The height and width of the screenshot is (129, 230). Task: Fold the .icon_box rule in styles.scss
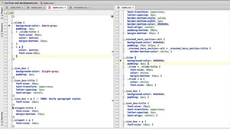coord(12,68)
